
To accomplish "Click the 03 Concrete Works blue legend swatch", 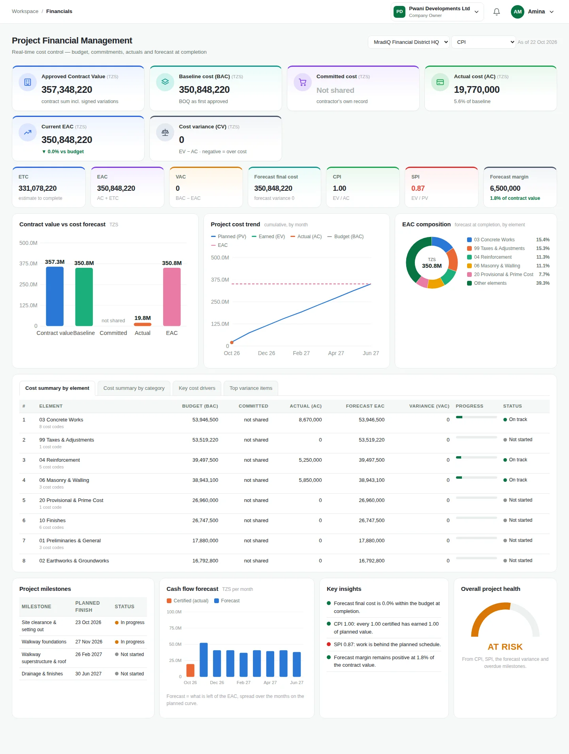I will (469, 240).
